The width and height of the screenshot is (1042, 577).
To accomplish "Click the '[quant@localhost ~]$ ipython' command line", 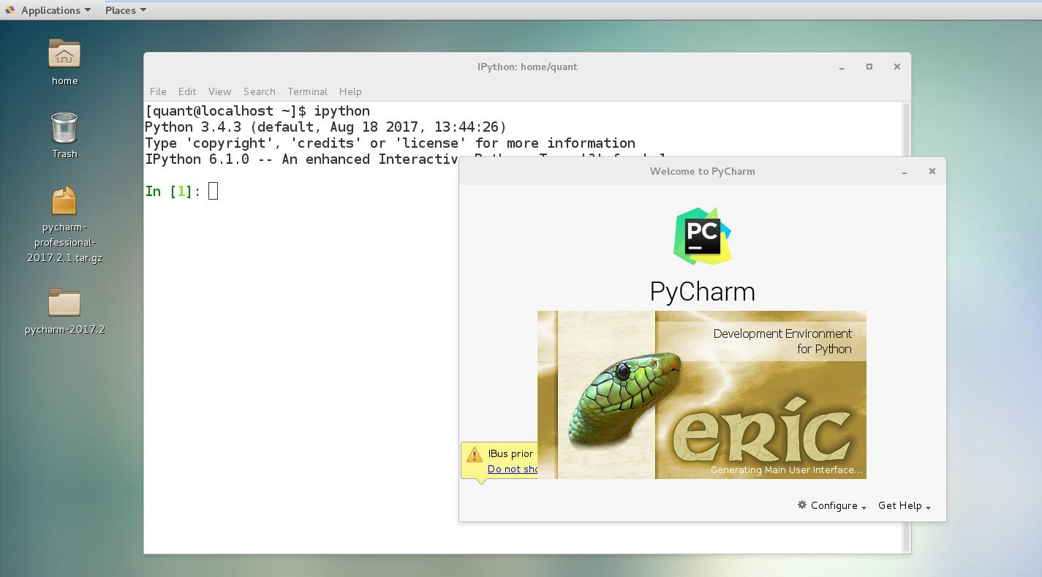I will (x=257, y=111).
